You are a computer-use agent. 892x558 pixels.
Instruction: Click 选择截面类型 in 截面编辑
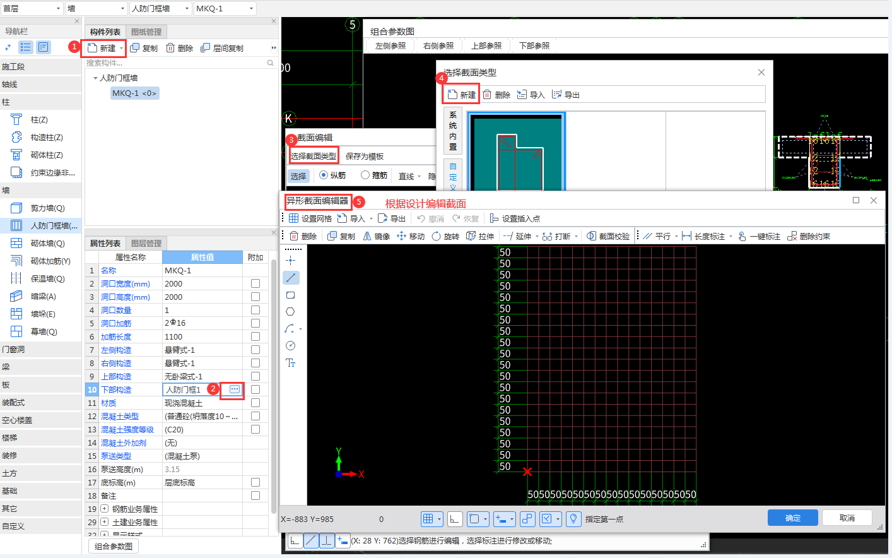tap(314, 156)
